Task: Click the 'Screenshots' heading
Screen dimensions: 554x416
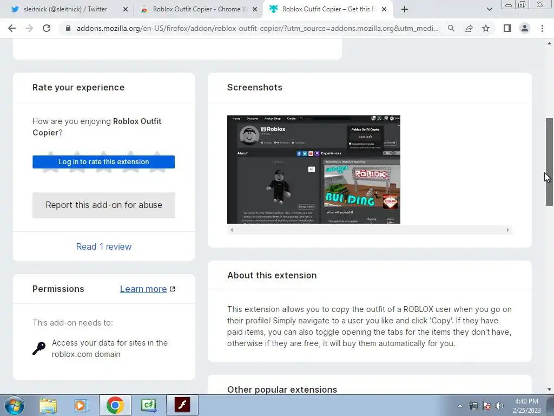Action: (254, 87)
